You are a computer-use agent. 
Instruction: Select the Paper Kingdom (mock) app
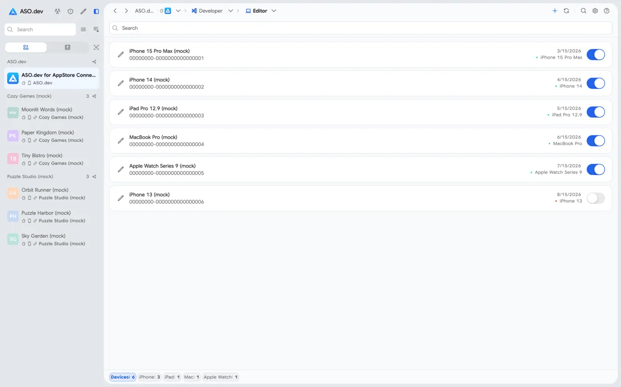click(52, 136)
